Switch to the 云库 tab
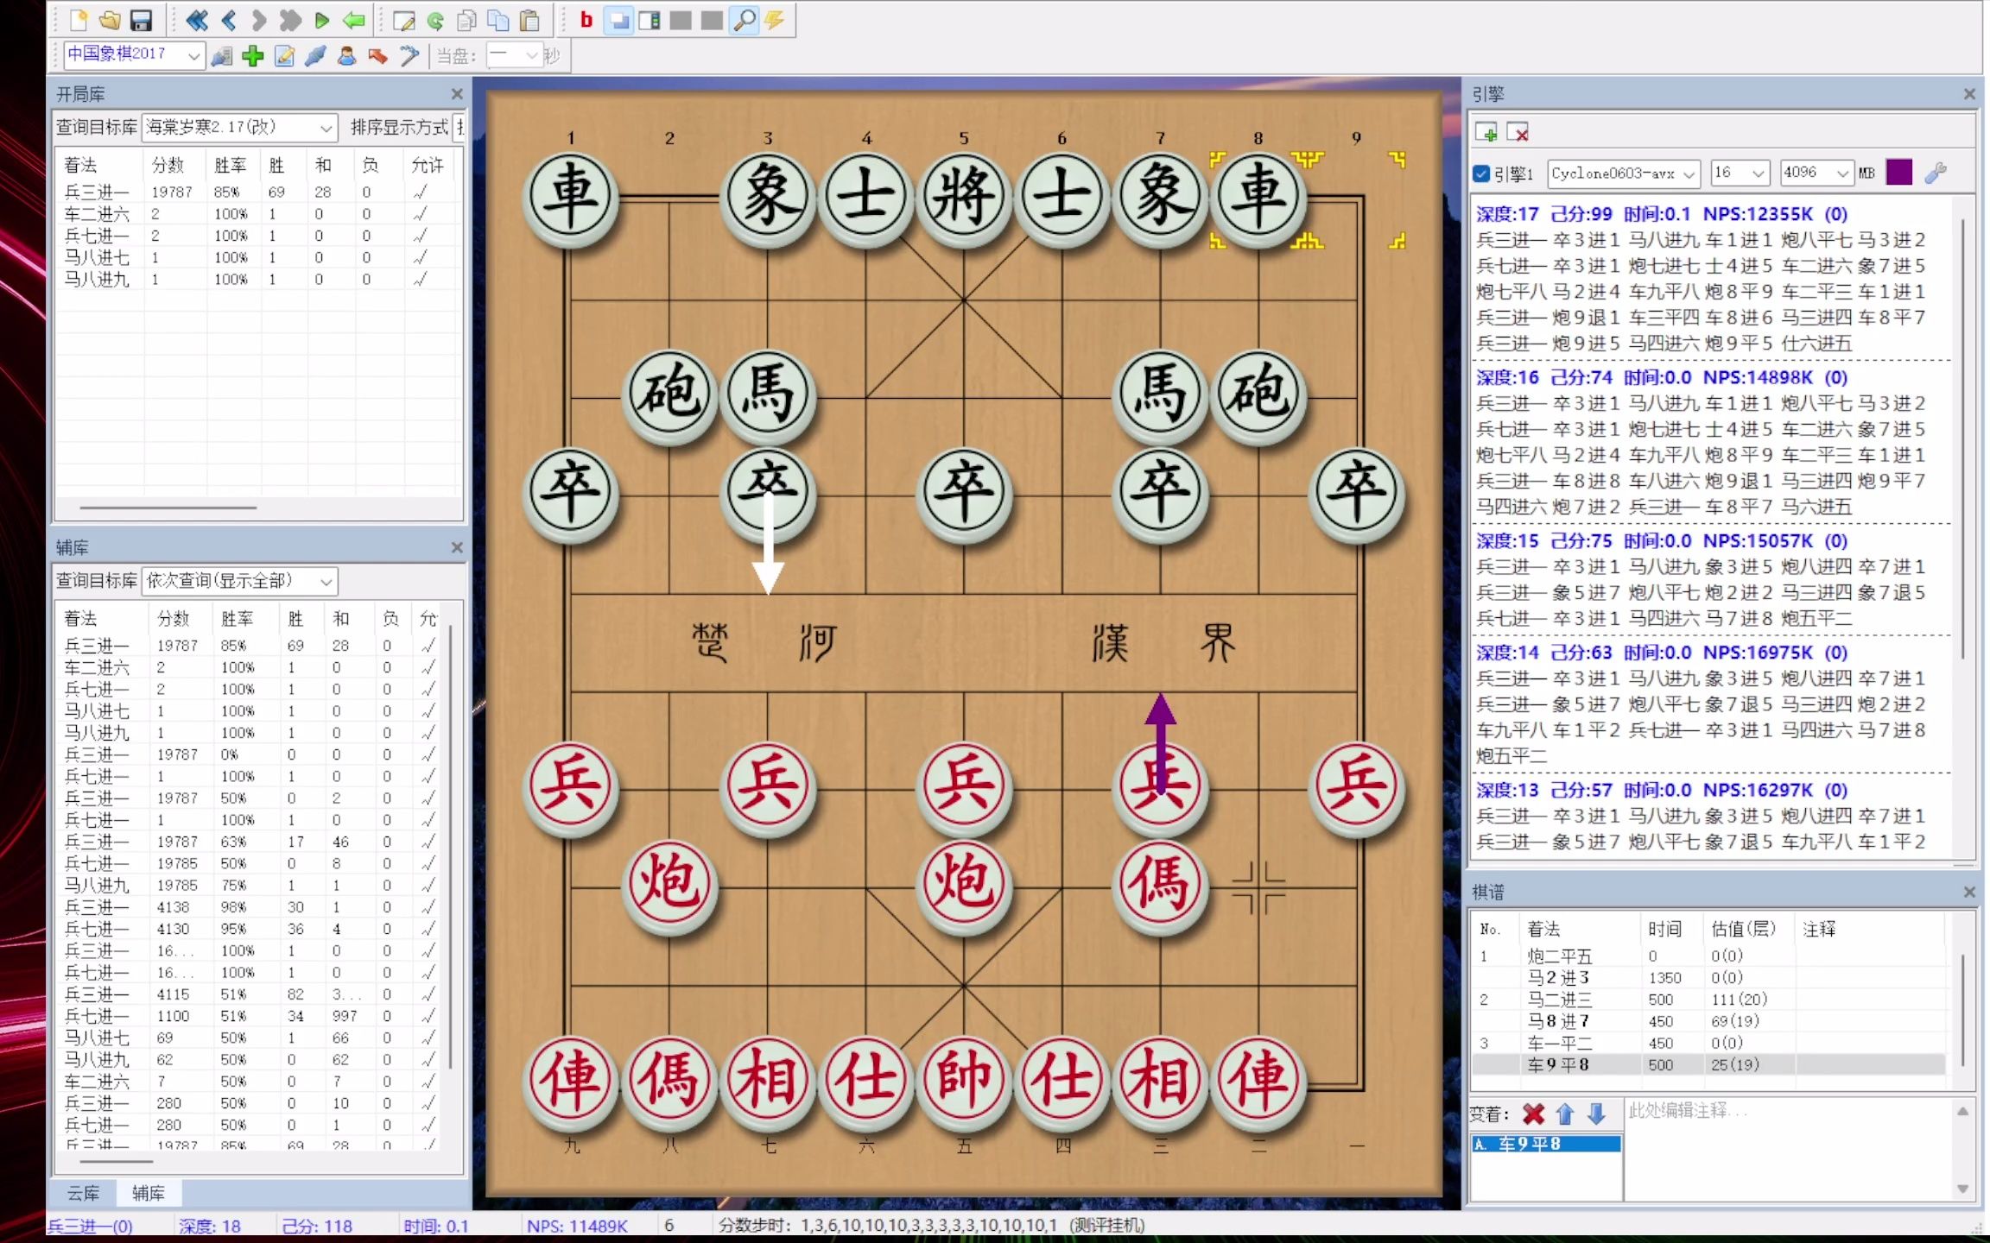 coord(84,1193)
